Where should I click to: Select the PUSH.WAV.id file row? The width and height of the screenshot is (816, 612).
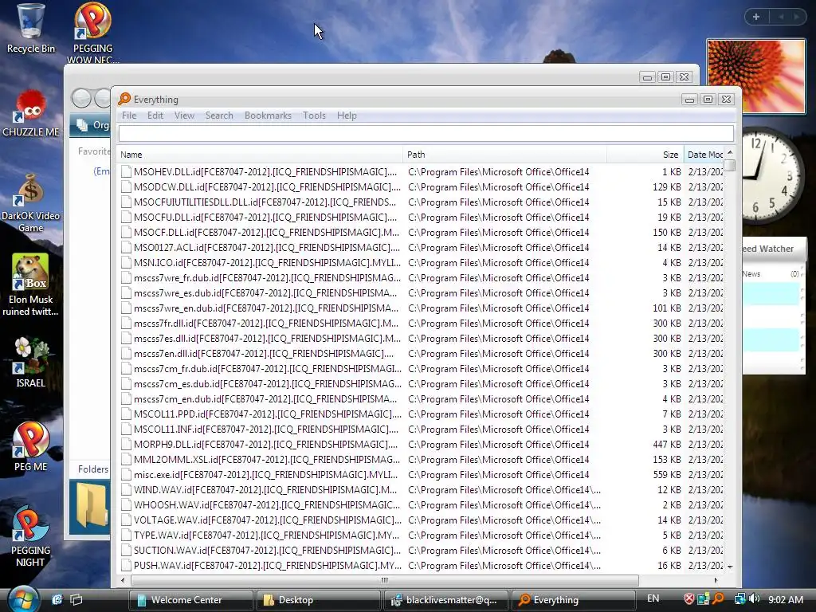[x=420, y=565]
